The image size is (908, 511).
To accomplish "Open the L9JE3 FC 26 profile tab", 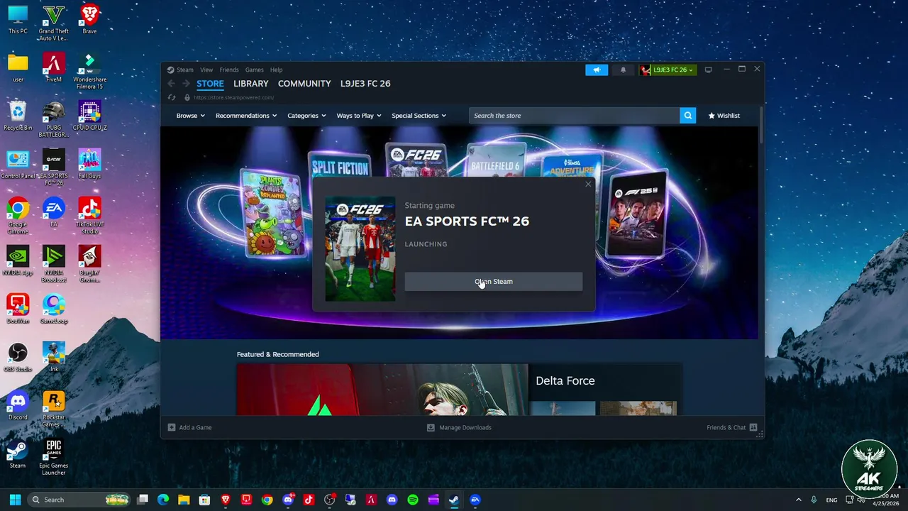I will (x=365, y=84).
